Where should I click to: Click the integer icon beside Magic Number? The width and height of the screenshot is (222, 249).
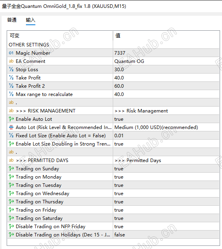11,53
